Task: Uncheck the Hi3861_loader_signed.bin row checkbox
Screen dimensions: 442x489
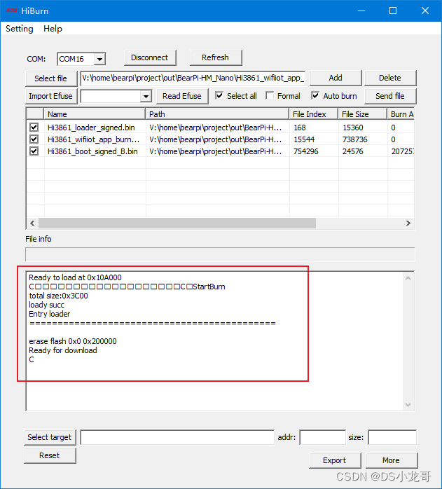Action: 34,128
